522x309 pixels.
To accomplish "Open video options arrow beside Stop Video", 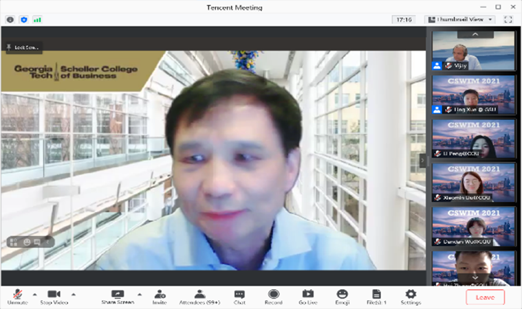I will coord(74,295).
